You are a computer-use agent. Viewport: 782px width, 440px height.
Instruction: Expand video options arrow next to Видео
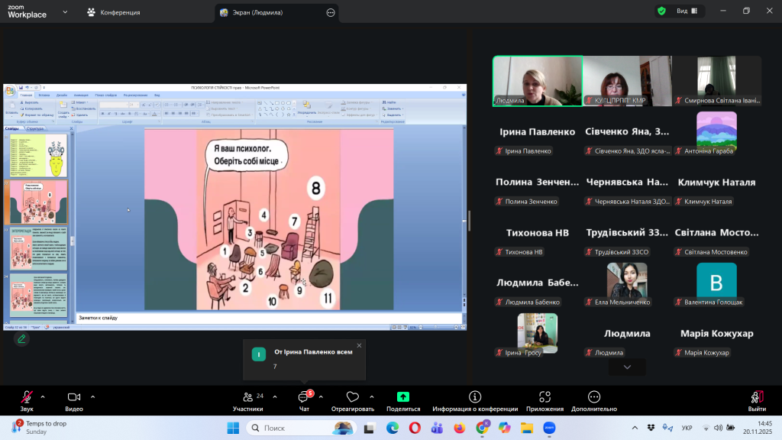93,396
